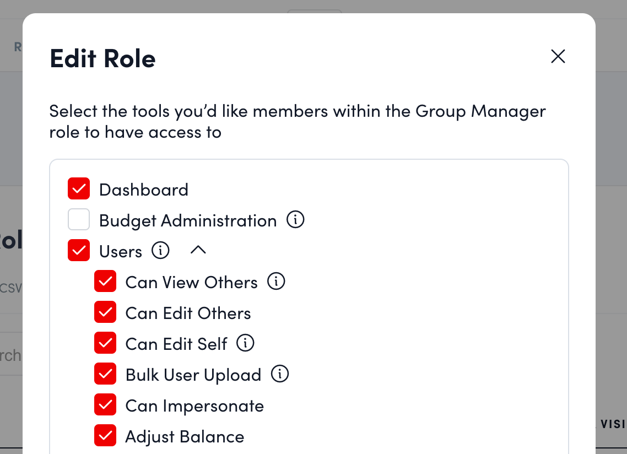Collapse the Users permissions section
This screenshot has height=454, width=627.
pos(198,250)
